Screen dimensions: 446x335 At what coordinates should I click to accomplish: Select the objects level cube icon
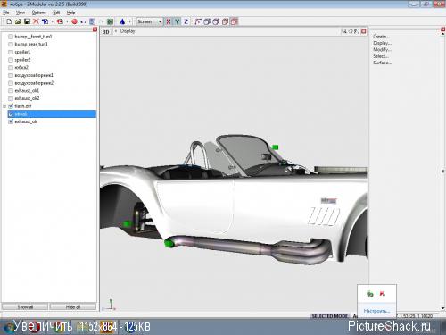click(x=226, y=21)
